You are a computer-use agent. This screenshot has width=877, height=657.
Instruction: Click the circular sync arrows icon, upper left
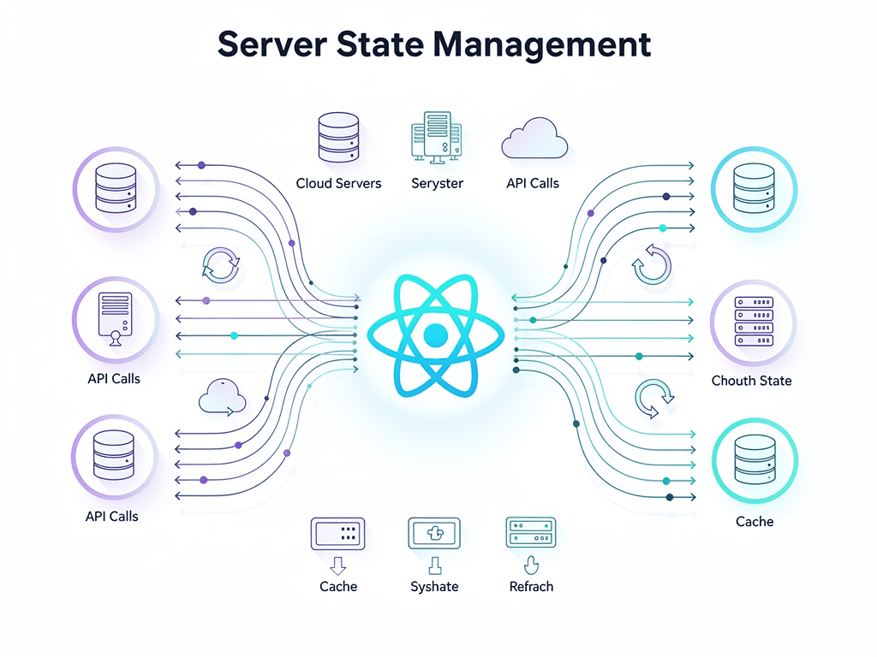221,265
